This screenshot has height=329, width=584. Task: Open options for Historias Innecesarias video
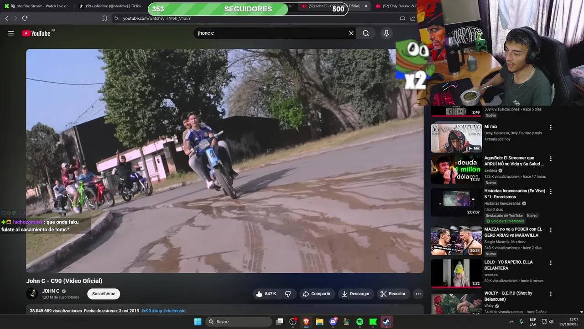point(551,192)
